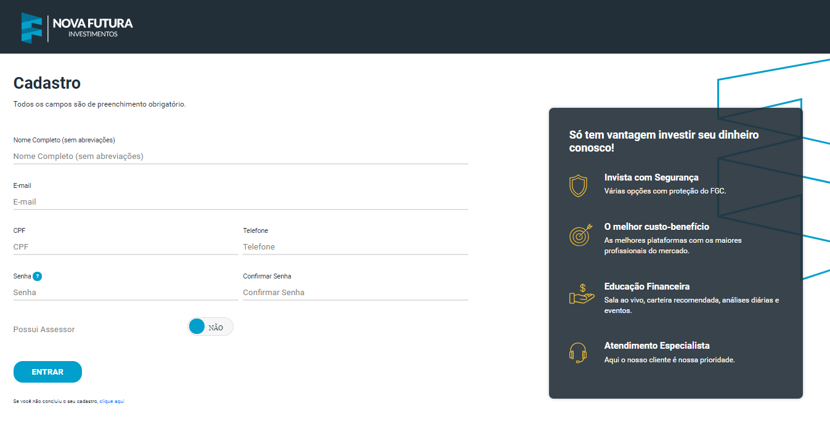Click the O melhor custo-benefício heading
Screen dimensions: 830x427
(x=656, y=227)
